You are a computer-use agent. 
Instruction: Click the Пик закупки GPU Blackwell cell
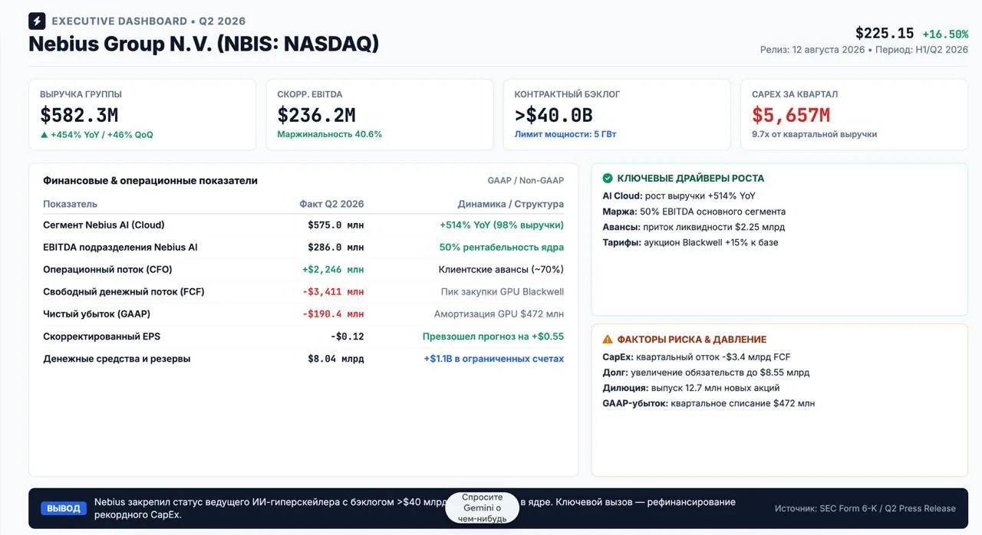(x=503, y=292)
